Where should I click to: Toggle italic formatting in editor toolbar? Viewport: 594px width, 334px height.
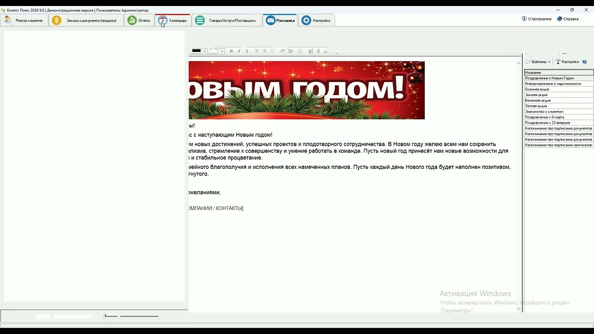239,51
